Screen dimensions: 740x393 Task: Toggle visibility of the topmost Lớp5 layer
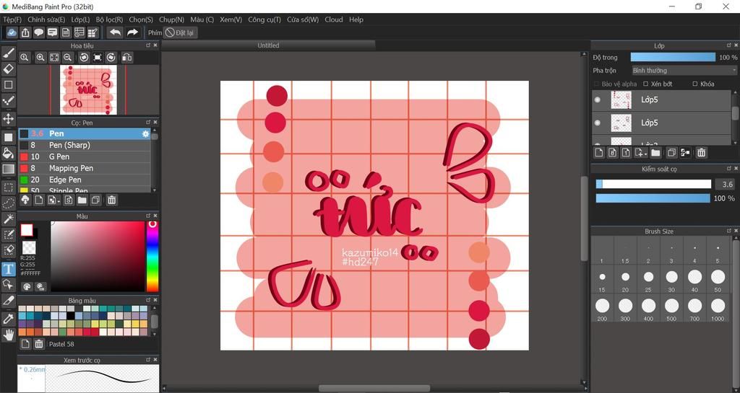click(x=598, y=100)
